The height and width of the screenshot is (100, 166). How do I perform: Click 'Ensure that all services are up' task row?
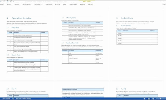point(27,35)
